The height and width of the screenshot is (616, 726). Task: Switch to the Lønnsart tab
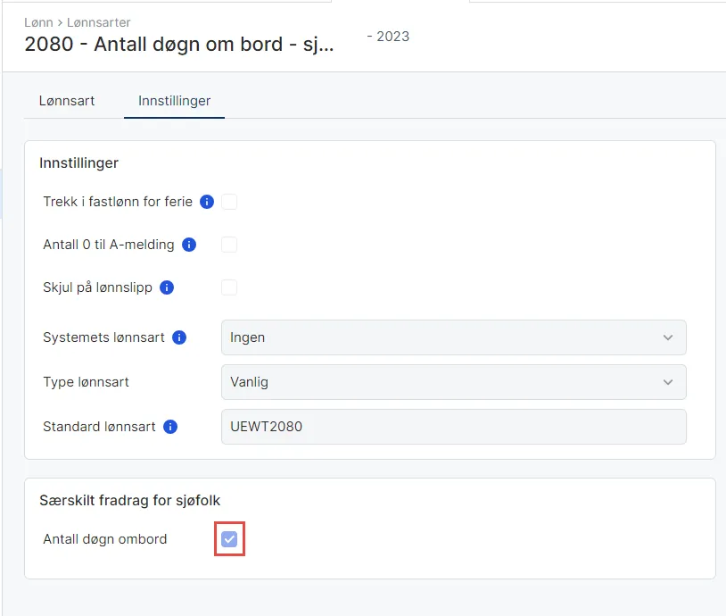tap(66, 101)
